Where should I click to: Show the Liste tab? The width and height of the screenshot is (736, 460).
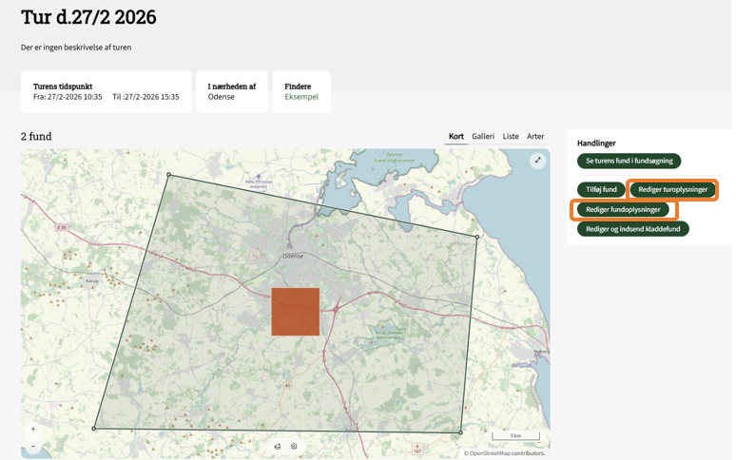point(511,136)
